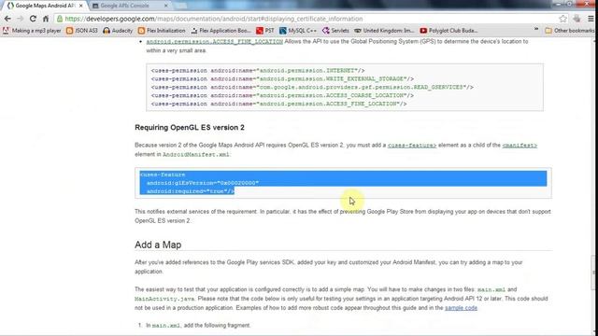Screen dimensions: 598x336
Task: Bookmark this page with the star icon
Action: (562, 19)
